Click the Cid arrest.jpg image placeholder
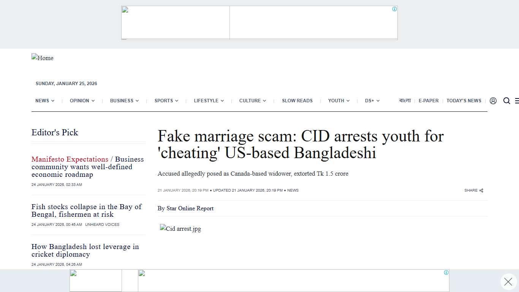This screenshot has height=292, width=519. click(x=180, y=229)
